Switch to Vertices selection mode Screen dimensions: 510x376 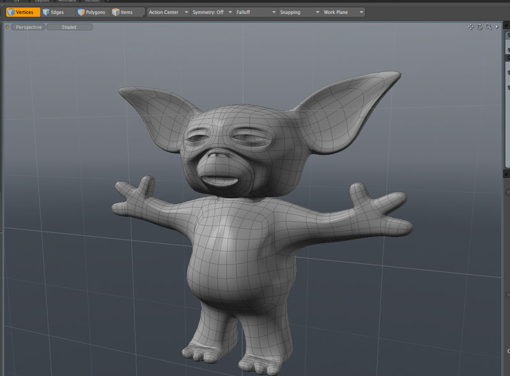[x=23, y=12]
